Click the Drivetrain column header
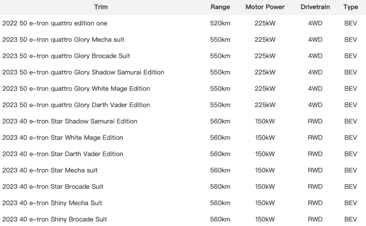Screen dimensions: 366x226 (315, 7)
